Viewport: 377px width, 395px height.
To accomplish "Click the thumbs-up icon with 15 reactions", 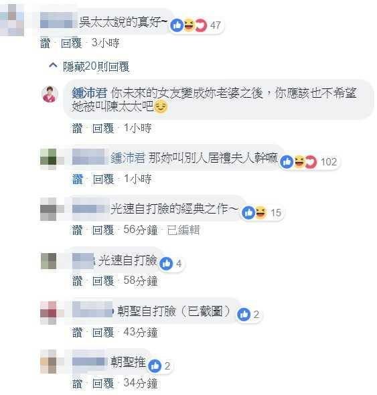I will [x=248, y=213].
